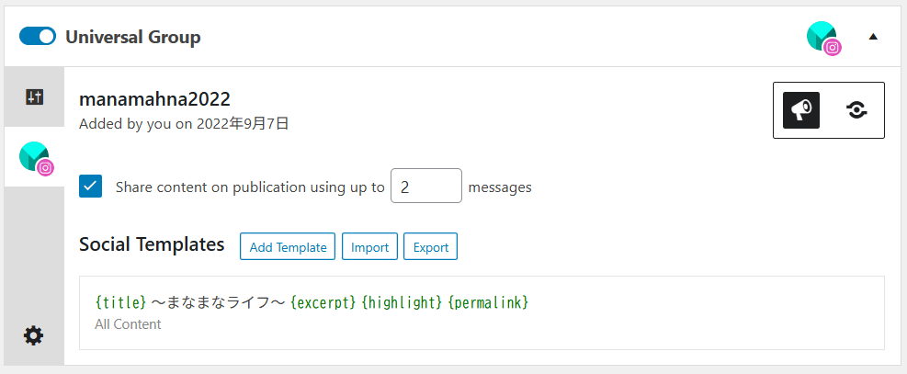Screen dimensions: 907x374
Task: Select the manamahna2022 avatar tab in sidebar
Action: (x=33, y=156)
